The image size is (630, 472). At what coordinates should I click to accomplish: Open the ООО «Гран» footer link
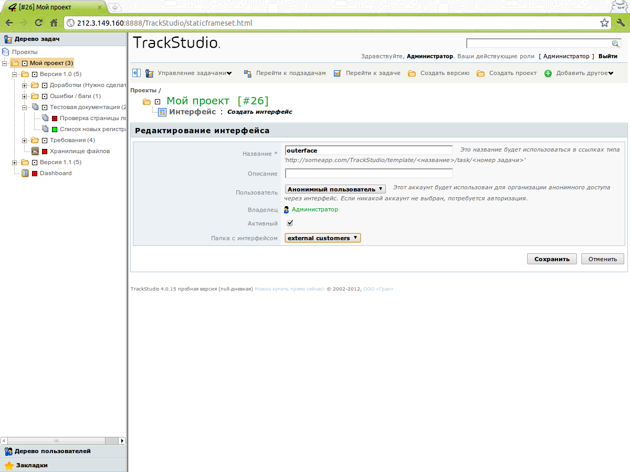coord(378,289)
